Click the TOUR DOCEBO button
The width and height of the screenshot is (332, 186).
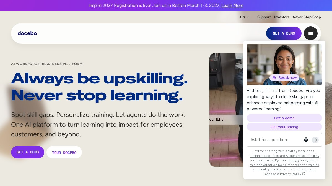[x=64, y=152]
